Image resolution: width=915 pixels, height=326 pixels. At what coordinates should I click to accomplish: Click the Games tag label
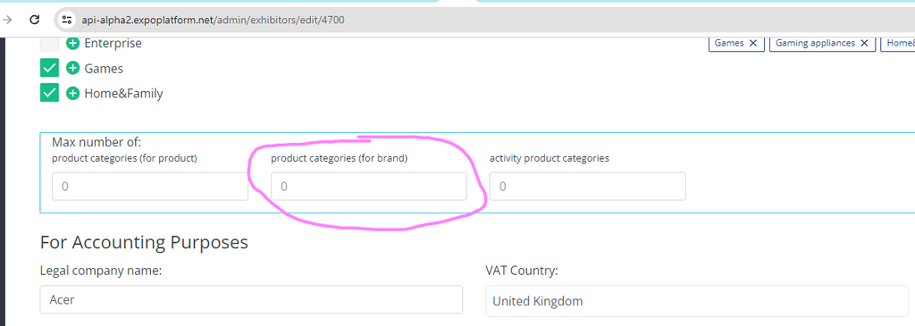tap(729, 43)
